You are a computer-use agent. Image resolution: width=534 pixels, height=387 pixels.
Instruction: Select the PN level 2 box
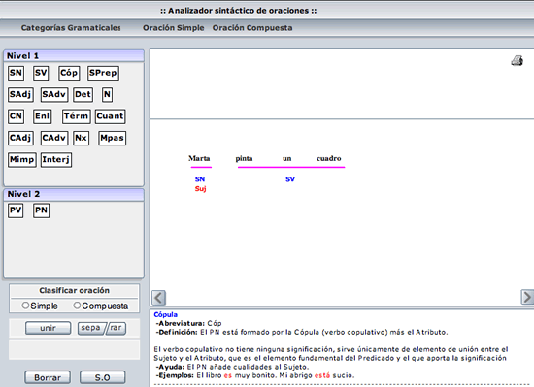click(41, 210)
